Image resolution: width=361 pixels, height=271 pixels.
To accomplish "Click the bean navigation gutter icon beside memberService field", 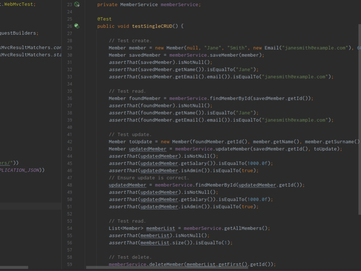I will [x=77, y=4].
